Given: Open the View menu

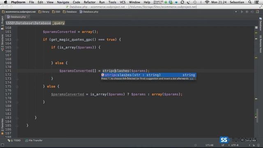Looking at the screenshot, I should point(50,2).
